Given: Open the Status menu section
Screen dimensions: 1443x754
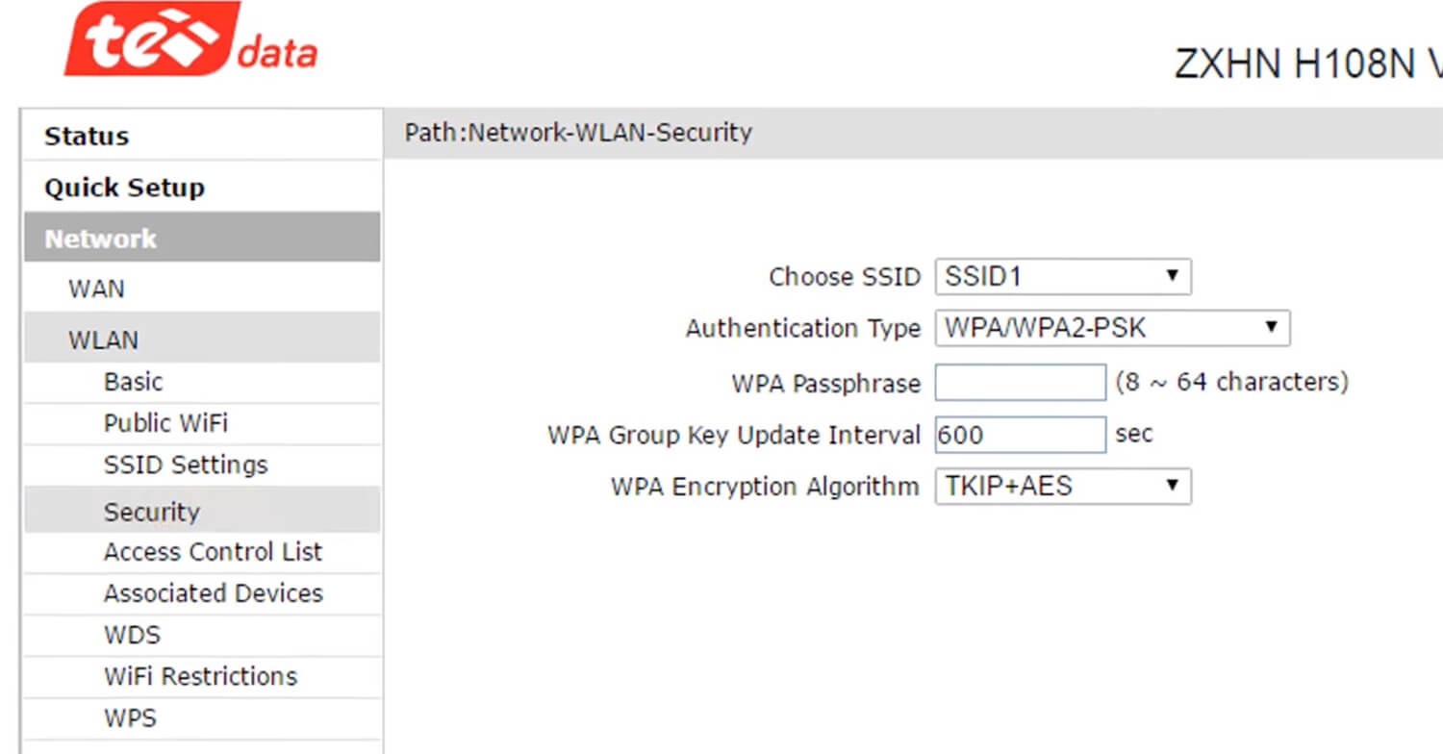Looking at the screenshot, I should pos(87,136).
